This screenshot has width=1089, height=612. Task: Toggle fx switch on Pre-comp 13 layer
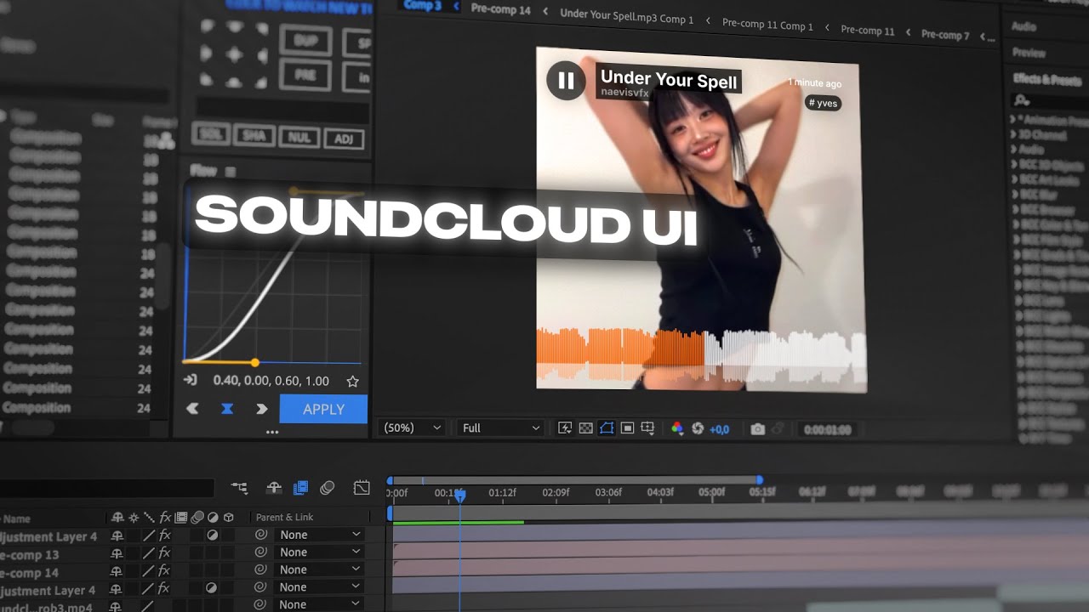tap(165, 553)
